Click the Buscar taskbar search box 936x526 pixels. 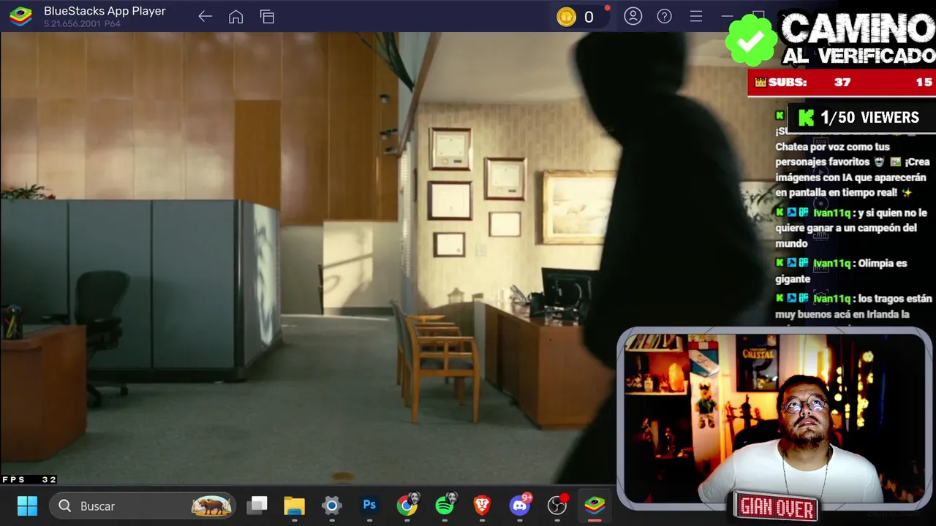[x=143, y=506]
